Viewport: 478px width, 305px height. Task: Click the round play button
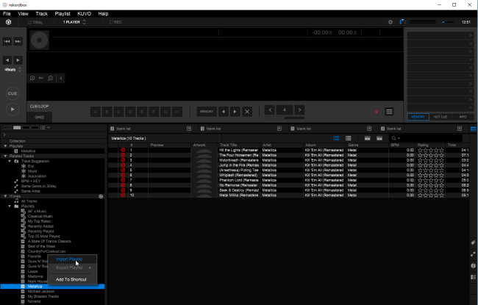click(x=13, y=110)
